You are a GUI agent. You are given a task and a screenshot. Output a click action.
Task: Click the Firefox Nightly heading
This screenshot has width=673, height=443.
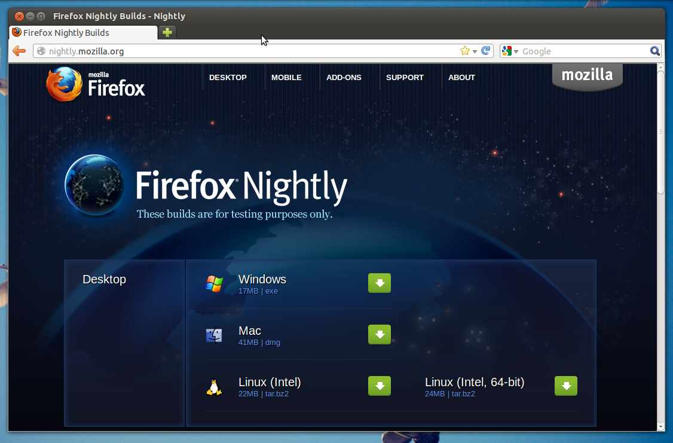[241, 187]
